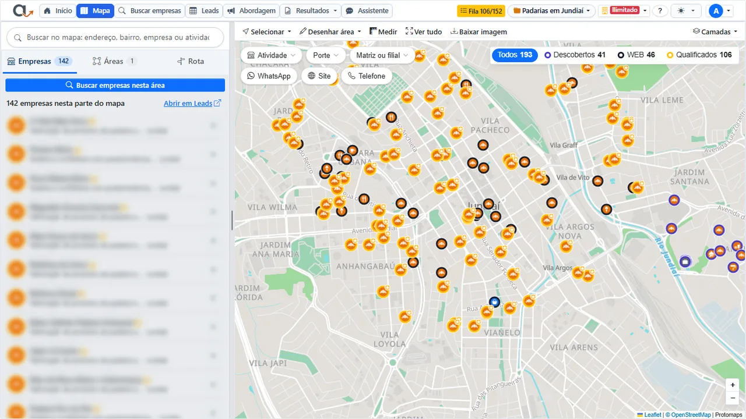Open the sun theme dropdown
Screen dimensions: 746x419
[x=686, y=11]
